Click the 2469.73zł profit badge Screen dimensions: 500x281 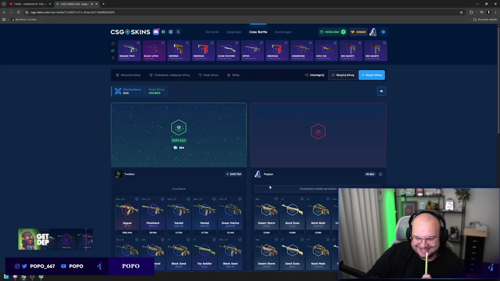click(x=234, y=174)
